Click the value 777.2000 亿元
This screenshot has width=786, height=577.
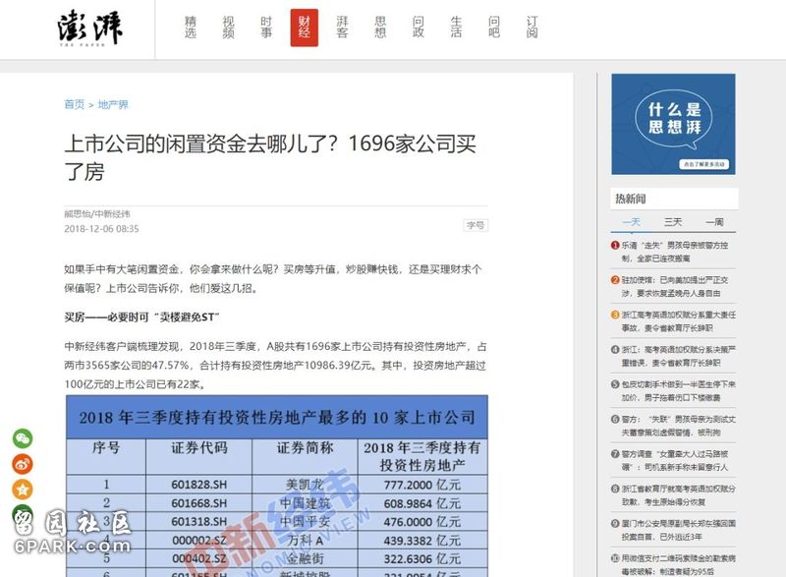tap(422, 485)
